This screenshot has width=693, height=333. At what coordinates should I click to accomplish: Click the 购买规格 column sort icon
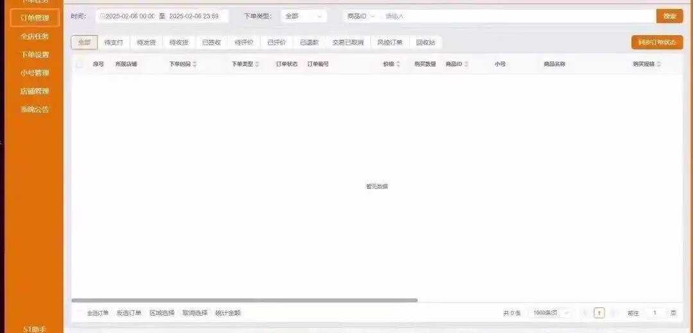pyautogui.click(x=659, y=65)
